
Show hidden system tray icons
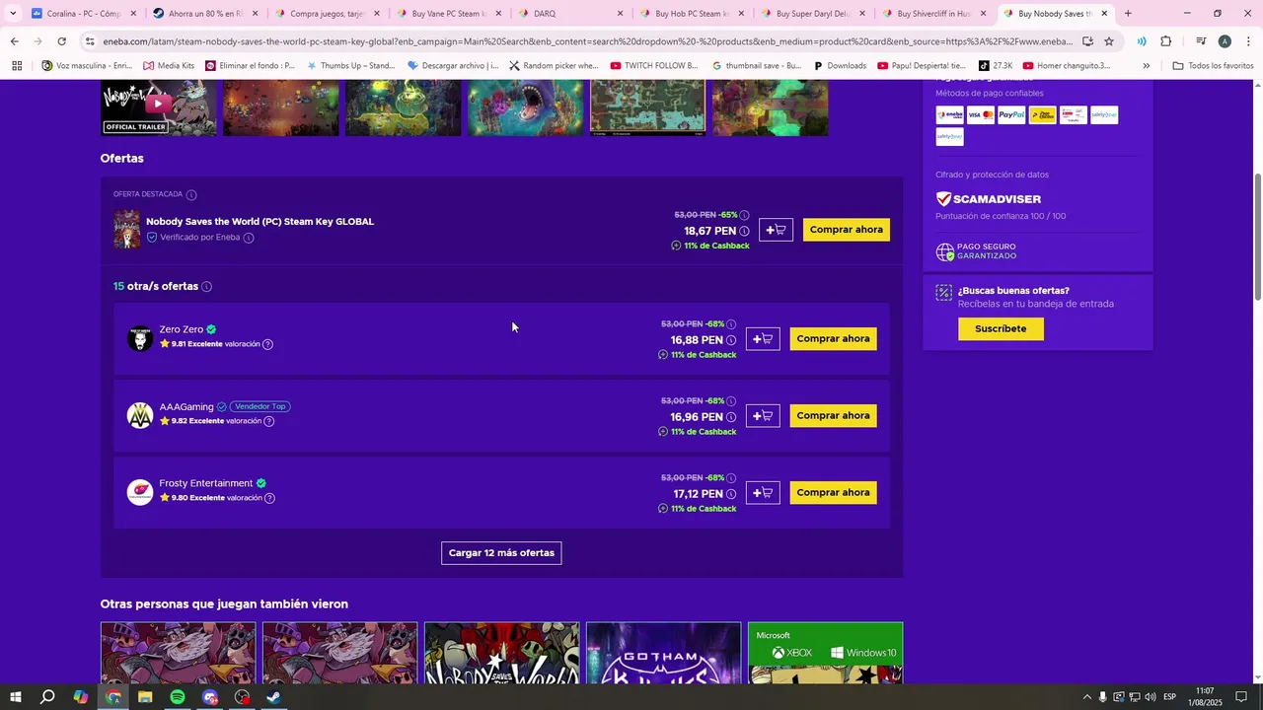[1086, 697]
